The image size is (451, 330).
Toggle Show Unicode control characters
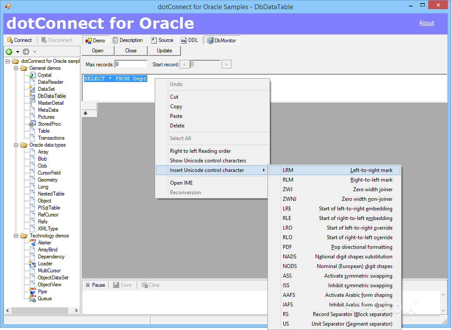point(212,161)
